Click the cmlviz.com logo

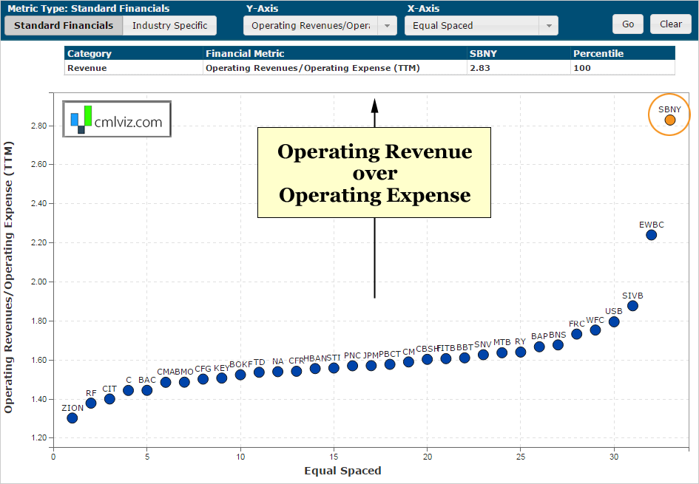click(117, 119)
